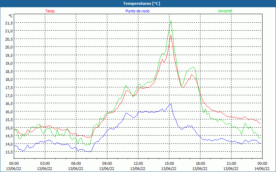Click the green Windchill curve's highest peak
The image size is (276, 172).
pyautogui.click(x=171, y=21)
